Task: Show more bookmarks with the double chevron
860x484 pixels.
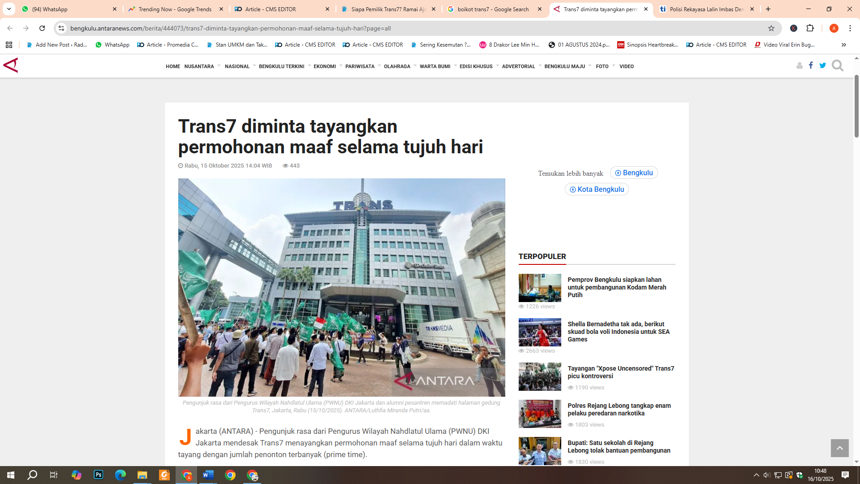Action: [x=844, y=45]
